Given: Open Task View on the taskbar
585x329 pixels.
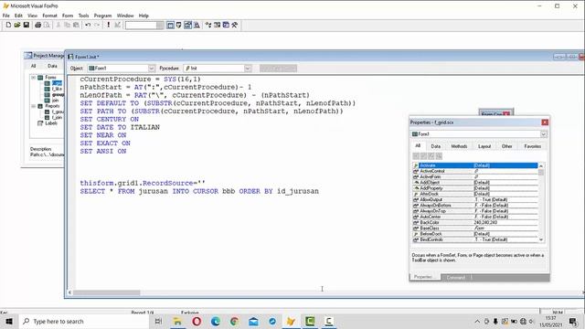Looking at the screenshot, I should 158,321.
